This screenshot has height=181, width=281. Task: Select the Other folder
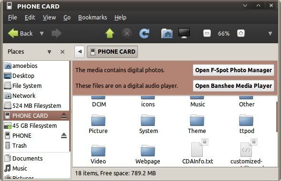coord(247,101)
